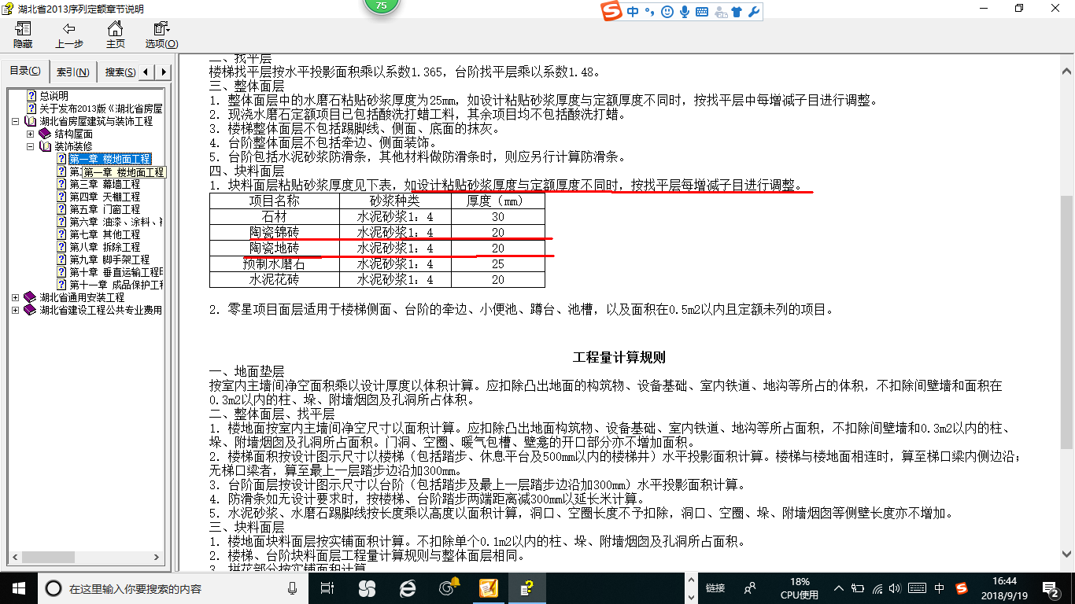Click the purple book icon of 结构屋面
1075x604 pixels.
(x=45, y=134)
